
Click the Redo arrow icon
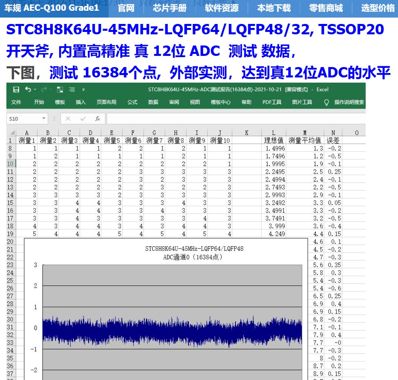coord(44,89)
